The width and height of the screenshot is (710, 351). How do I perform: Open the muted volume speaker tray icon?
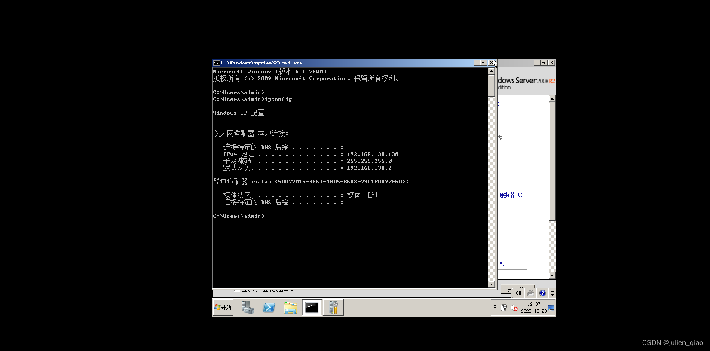[514, 308]
